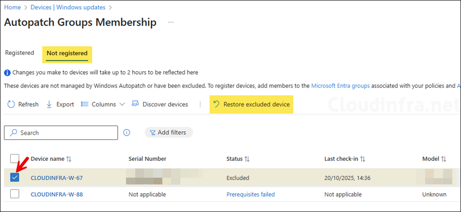Click the Unknown model cell
This screenshot has height=212, width=461.
tap(434, 195)
